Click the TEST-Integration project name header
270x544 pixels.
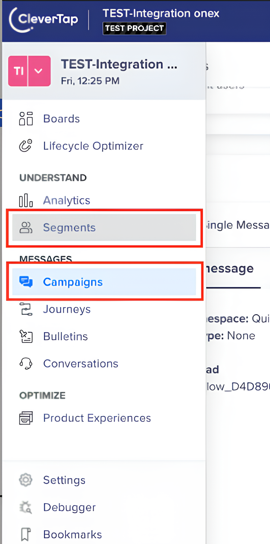coord(119,65)
